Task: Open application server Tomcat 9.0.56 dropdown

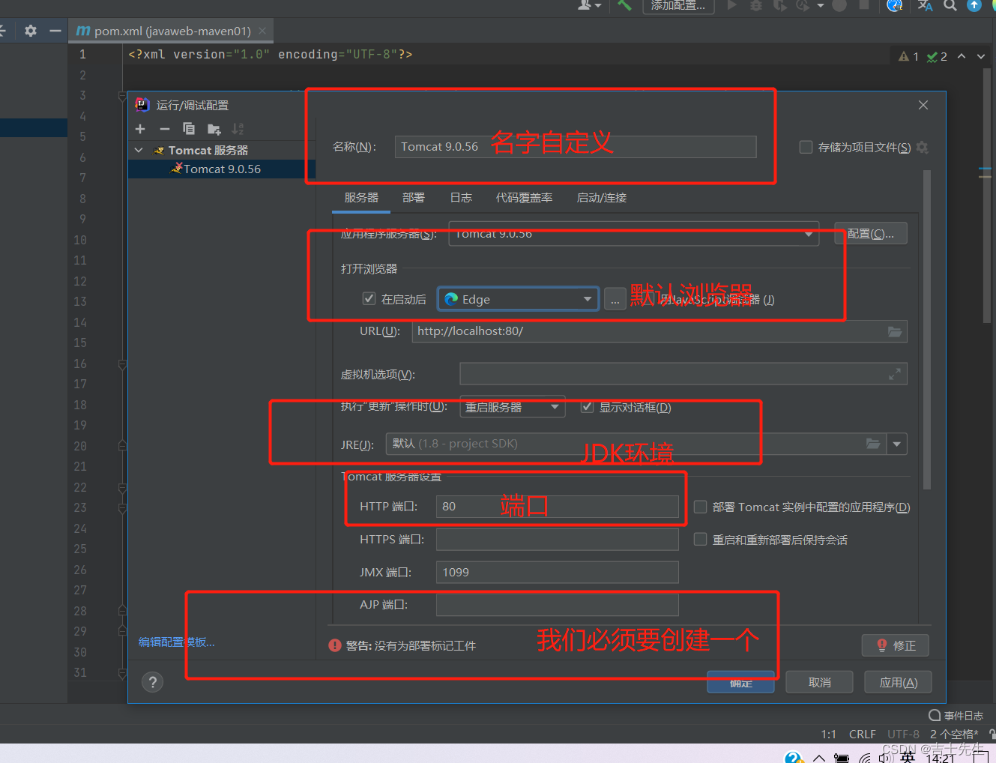Action: pos(633,234)
